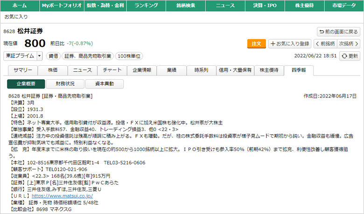Open 市場データ section
Screen dimensions: 364x214
pos(344,6)
